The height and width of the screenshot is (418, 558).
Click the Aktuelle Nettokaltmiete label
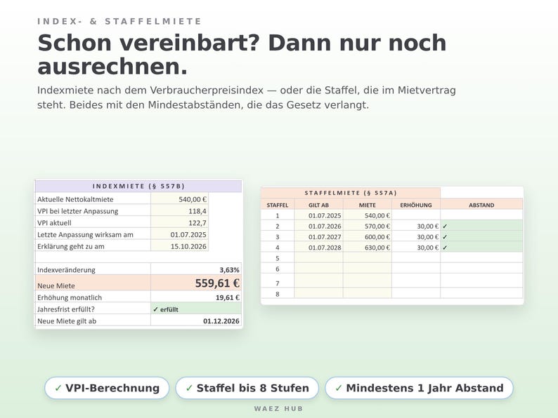(x=75, y=200)
